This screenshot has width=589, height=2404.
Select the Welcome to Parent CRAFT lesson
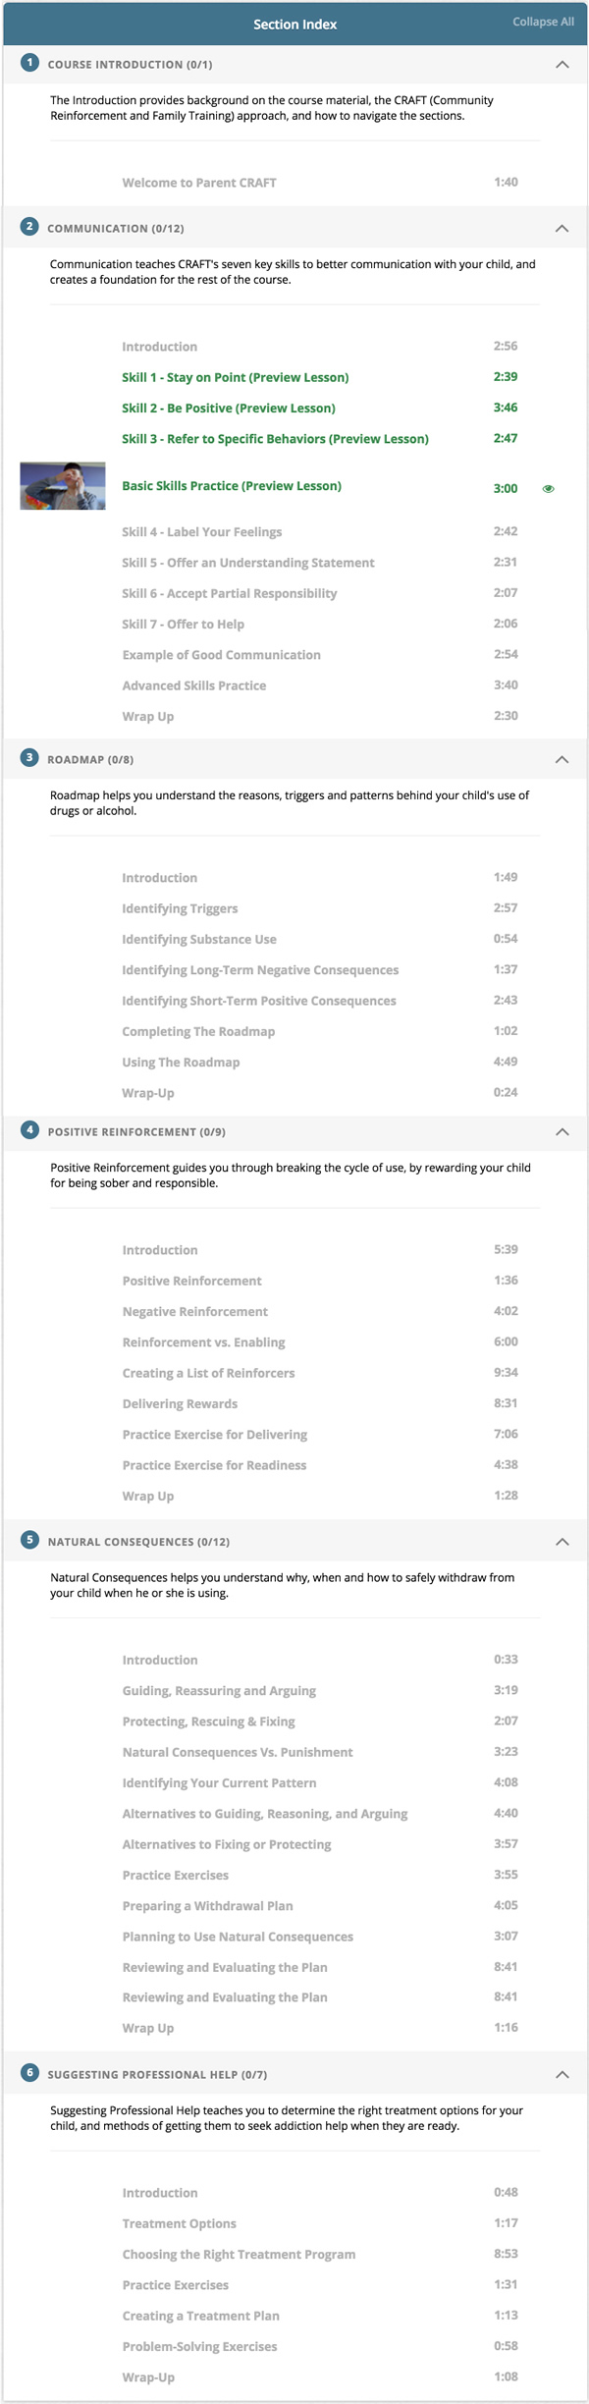[x=199, y=183]
